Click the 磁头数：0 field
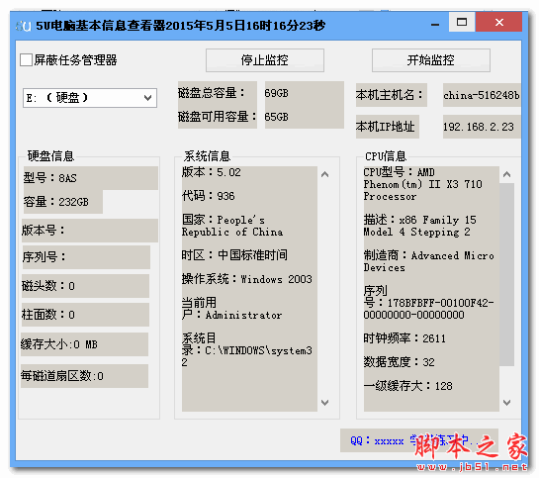The height and width of the screenshot is (478, 539). (85, 286)
